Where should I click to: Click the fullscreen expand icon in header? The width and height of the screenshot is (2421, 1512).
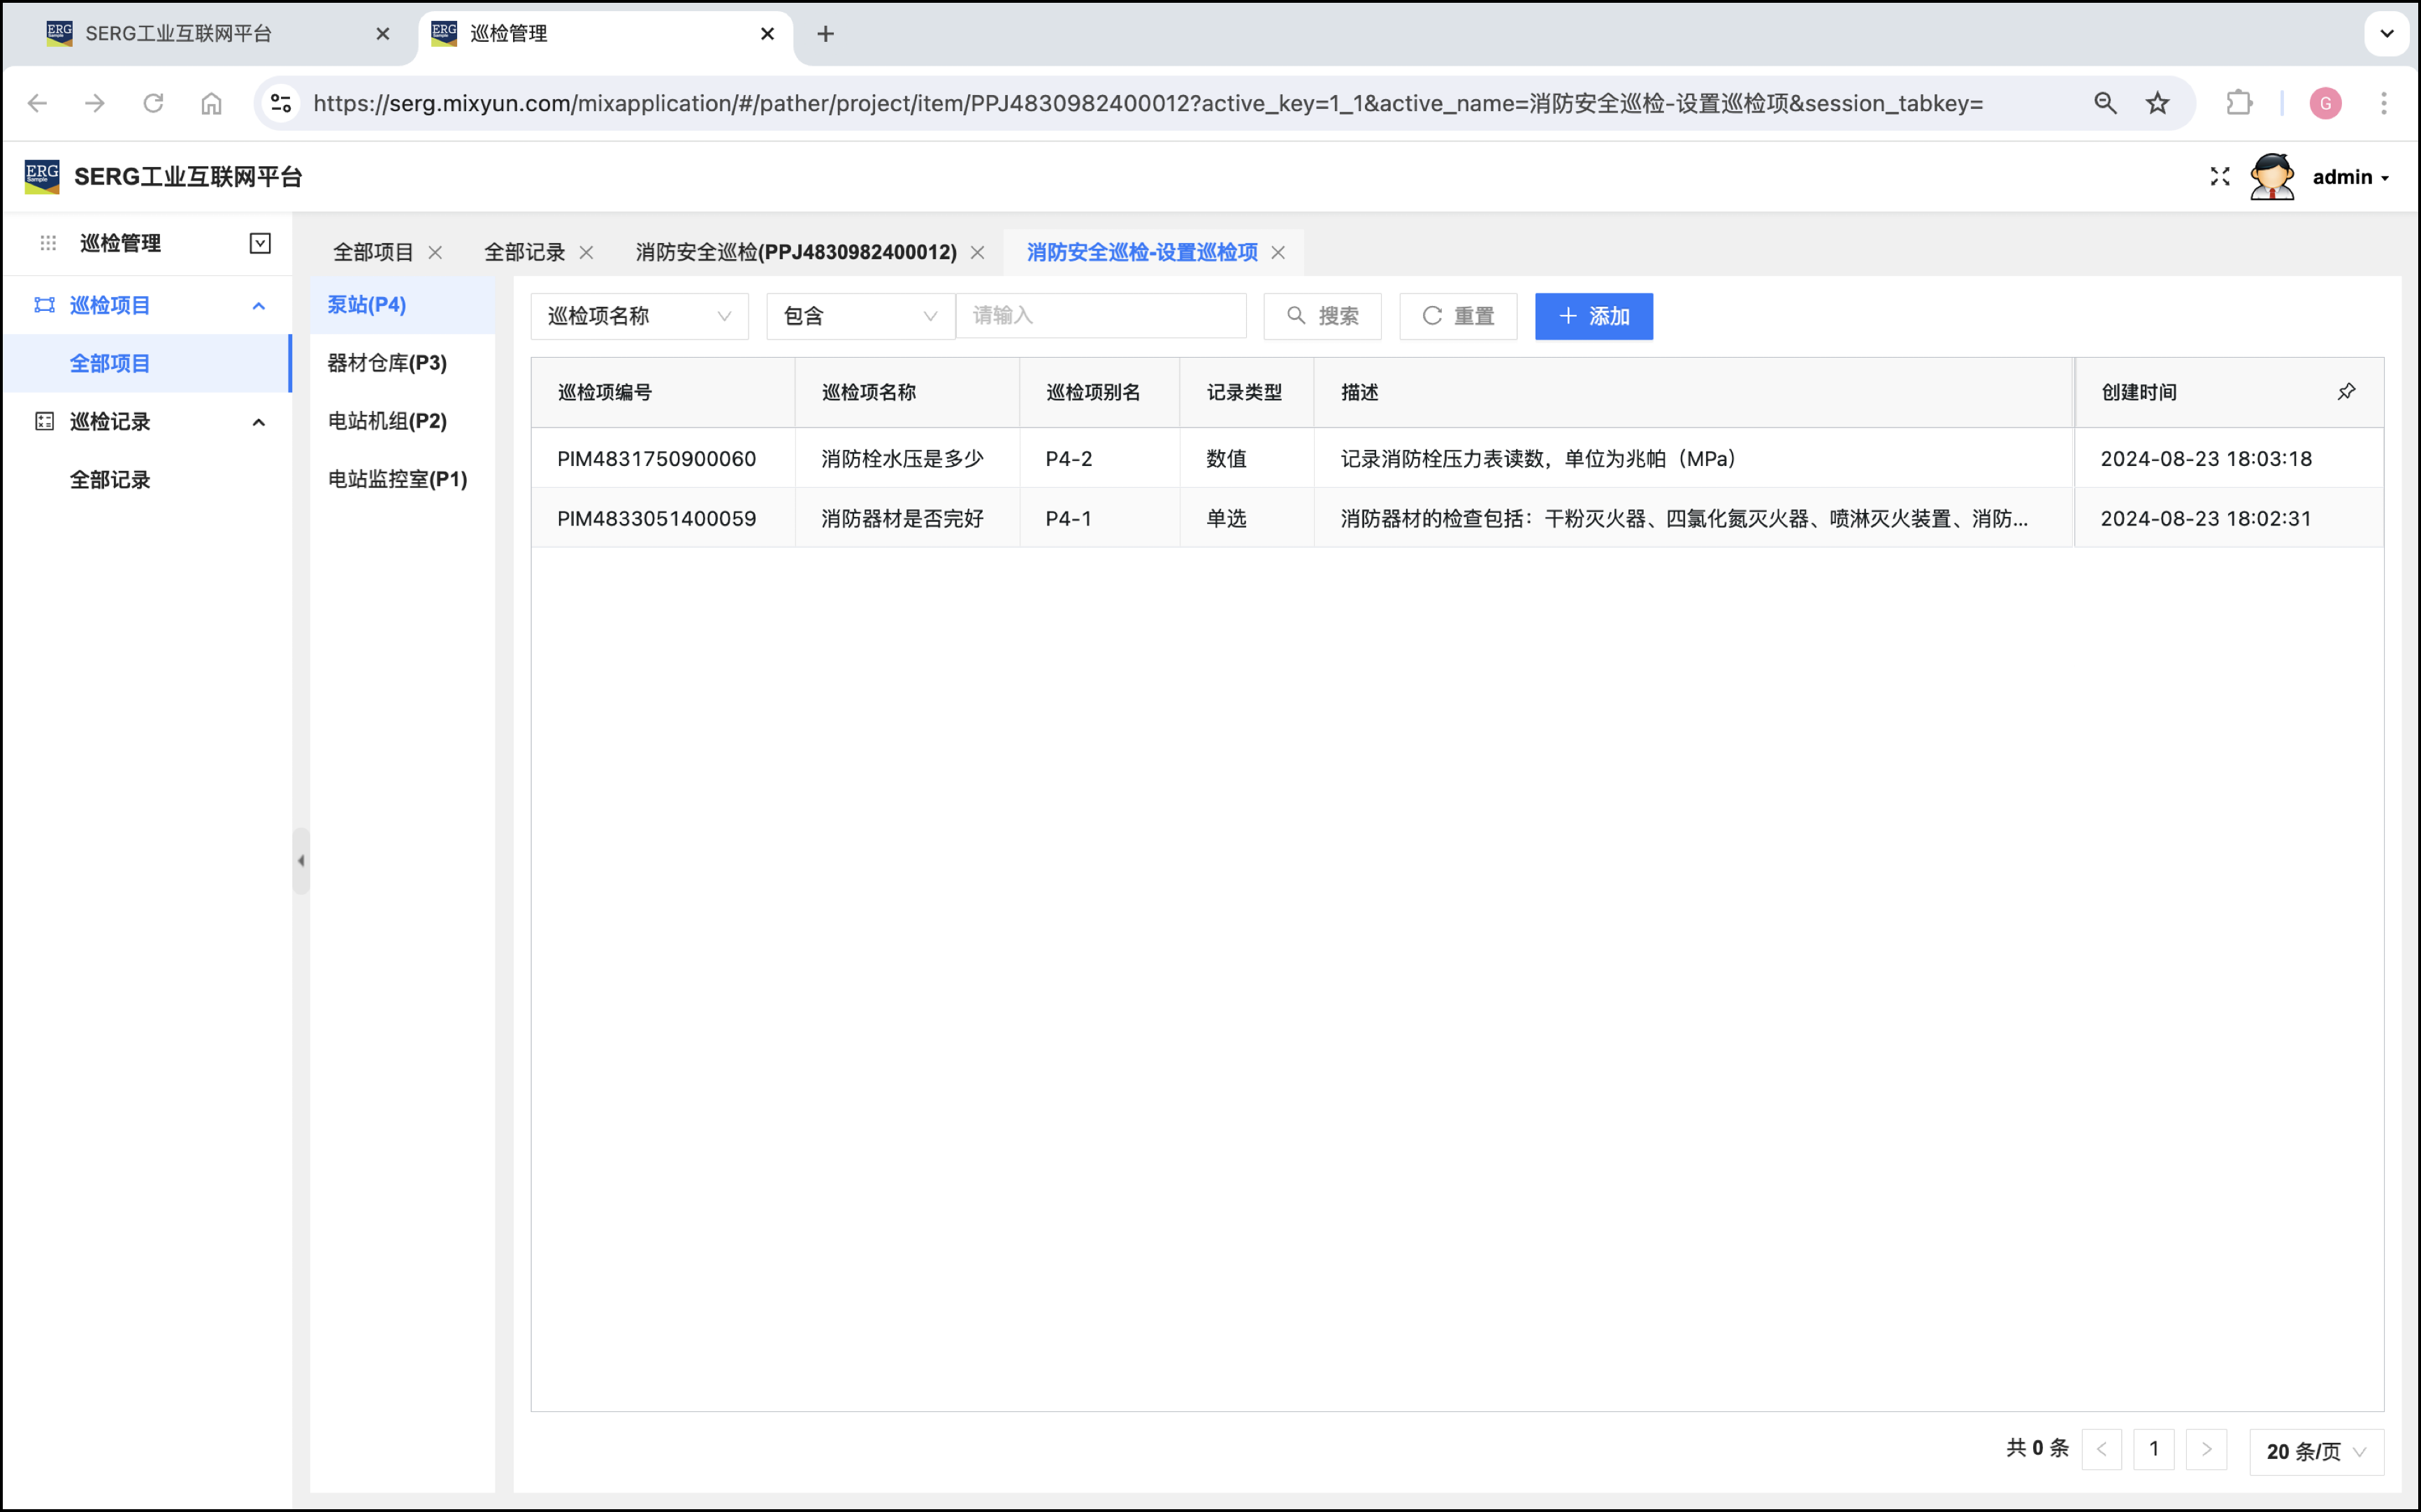(2219, 177)
